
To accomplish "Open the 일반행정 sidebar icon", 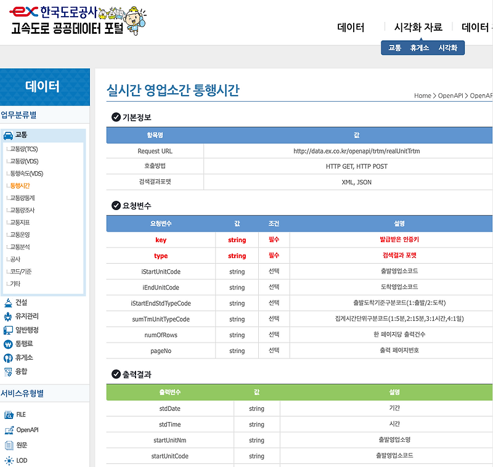I will click(x=8, y=330).
